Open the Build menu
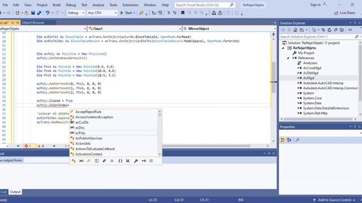 (57, 5)
